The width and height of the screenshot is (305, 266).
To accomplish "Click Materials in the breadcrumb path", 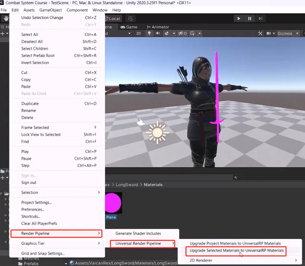I will pos(153,185).
